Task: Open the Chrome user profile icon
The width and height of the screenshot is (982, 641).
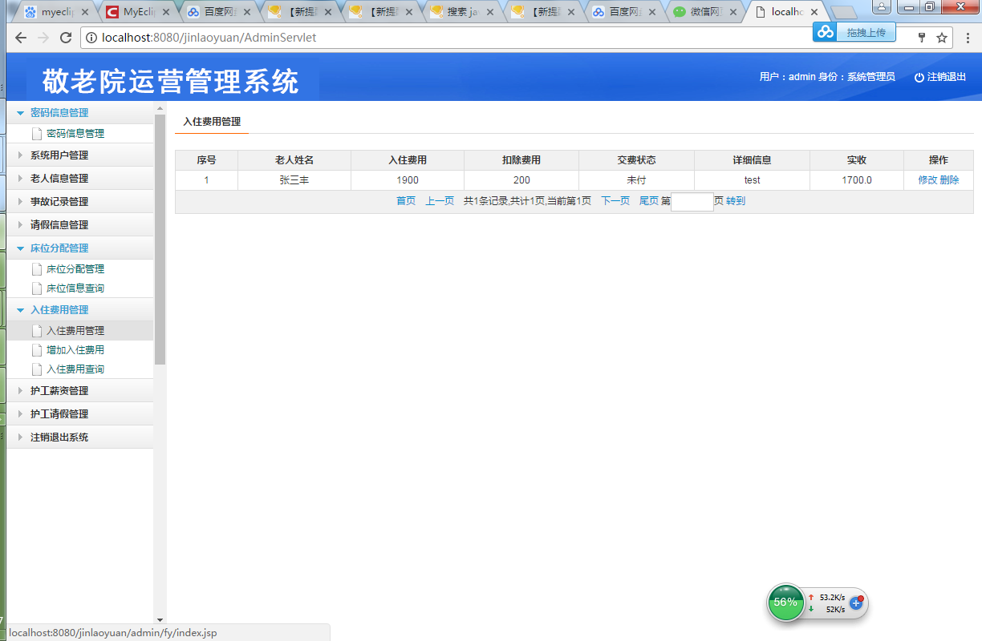Action: [x=881, y=7]
